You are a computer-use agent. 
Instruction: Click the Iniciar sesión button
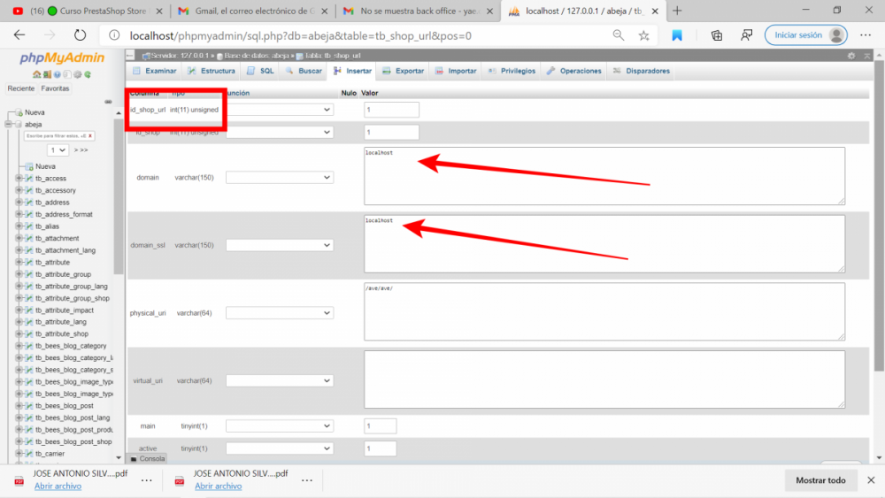coord(805,35)
